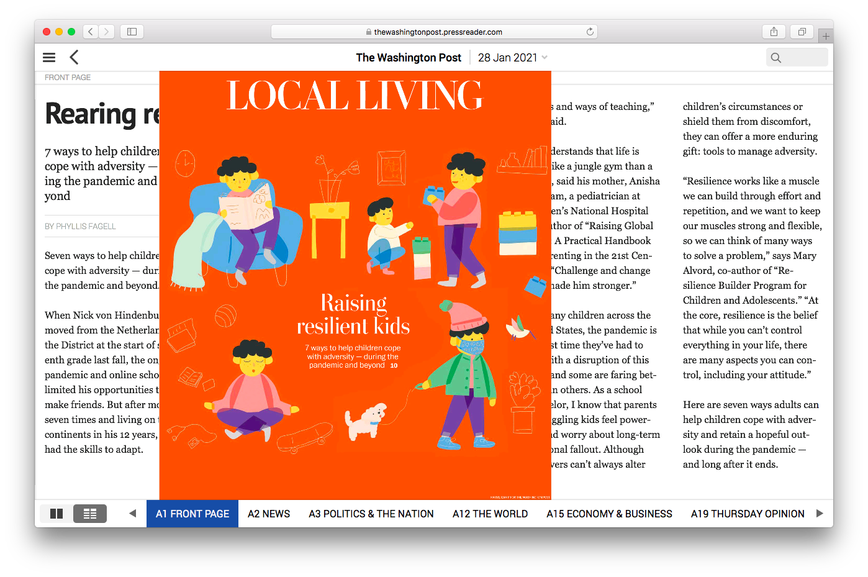868x577 pixels.
Task: Open the A2 News tab
Action: point(269,514)
